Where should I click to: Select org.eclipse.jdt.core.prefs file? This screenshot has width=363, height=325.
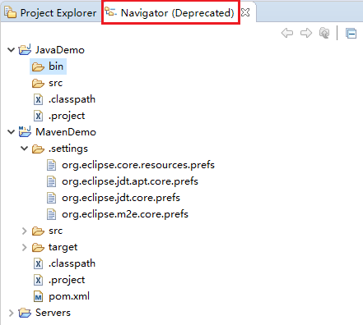114,198
